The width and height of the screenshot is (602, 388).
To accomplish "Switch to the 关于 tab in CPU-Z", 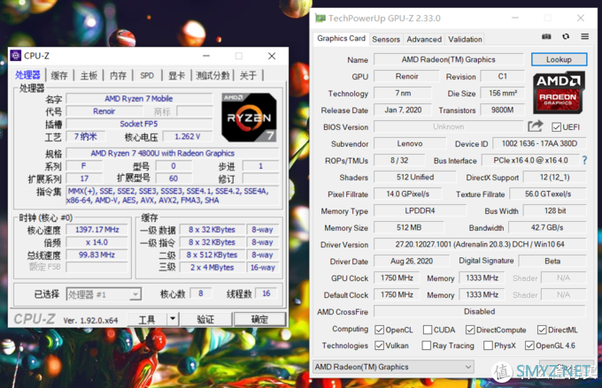I will pyautogui.click(x=248, y=75).
